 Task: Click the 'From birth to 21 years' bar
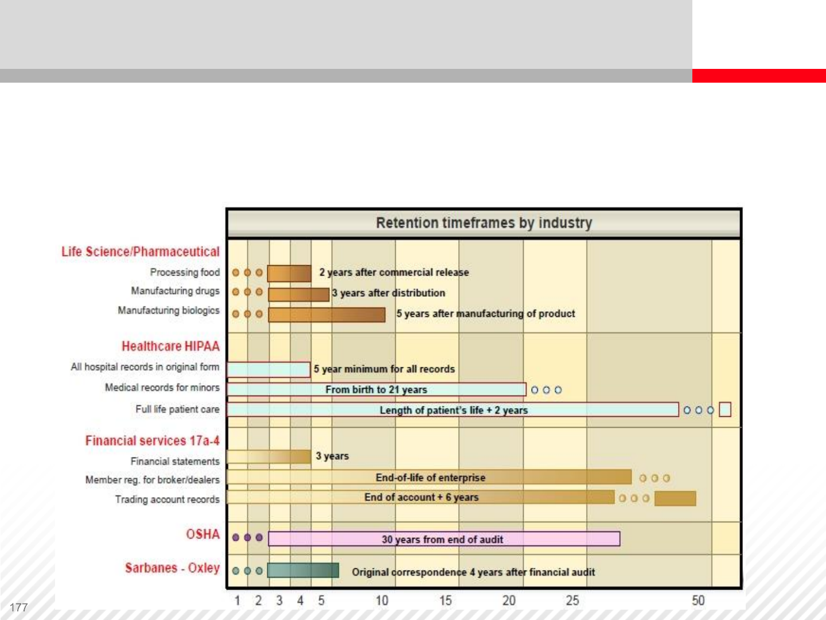[376, 389]
